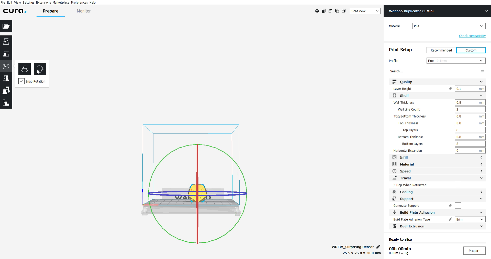The height and width of the screenshot is (259, 491).
Task: Expand the Infill settings section
Action: (437, 158)
